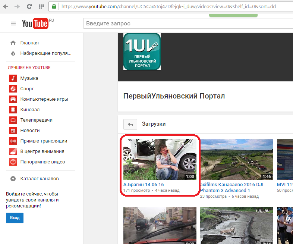This screenshot has height=244, width=293.
Task: Open the Канасаево drone video thumbnail
Action: click(x=237, y=160)
